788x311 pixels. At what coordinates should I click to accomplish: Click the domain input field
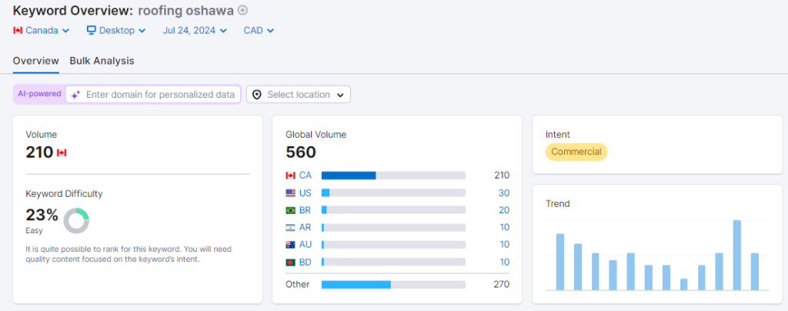[160, 95]
